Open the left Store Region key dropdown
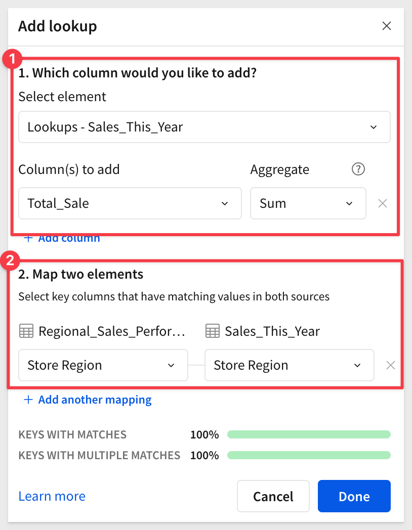The width and height of the screenshot is (412, 530). tap(103, 365)
